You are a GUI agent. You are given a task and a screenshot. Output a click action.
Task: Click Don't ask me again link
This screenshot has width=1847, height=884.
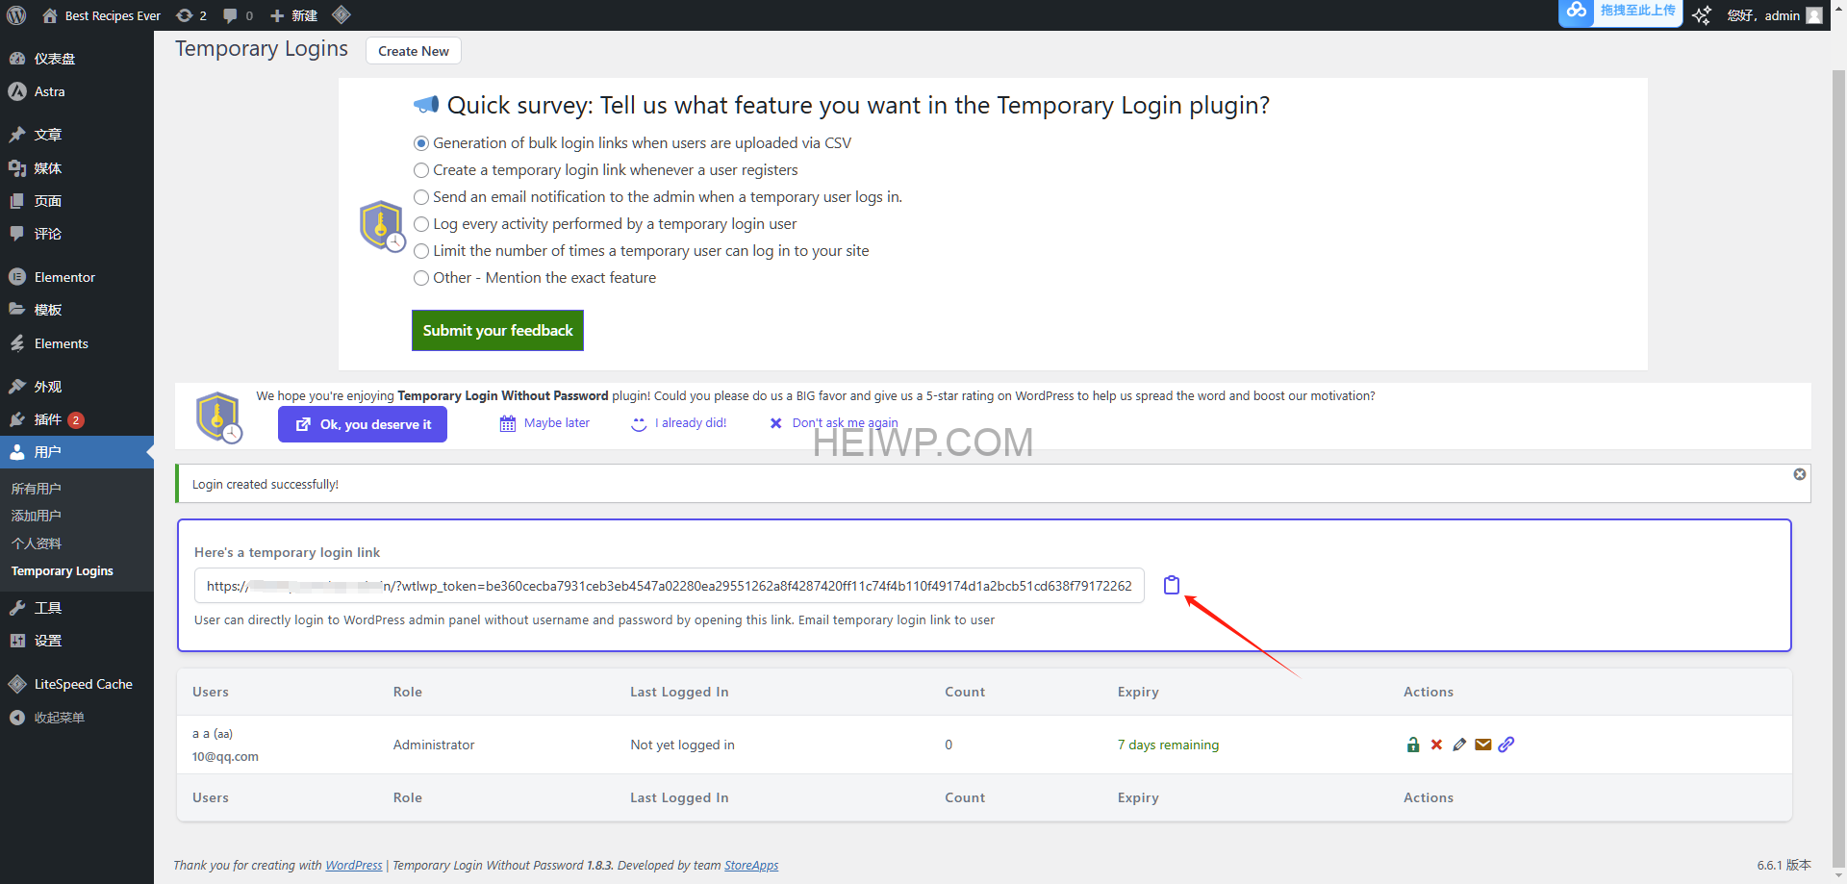pos(834,423)
